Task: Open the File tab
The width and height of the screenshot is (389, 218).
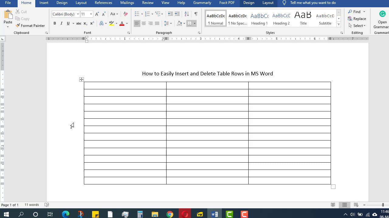Action: coord(8,3)
